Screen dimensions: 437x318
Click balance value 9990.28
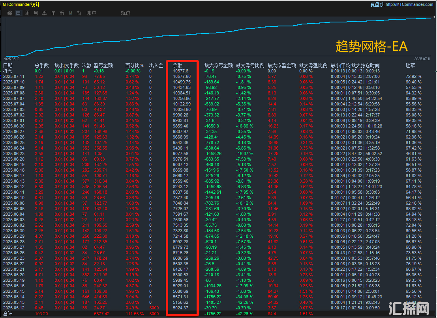180,115
